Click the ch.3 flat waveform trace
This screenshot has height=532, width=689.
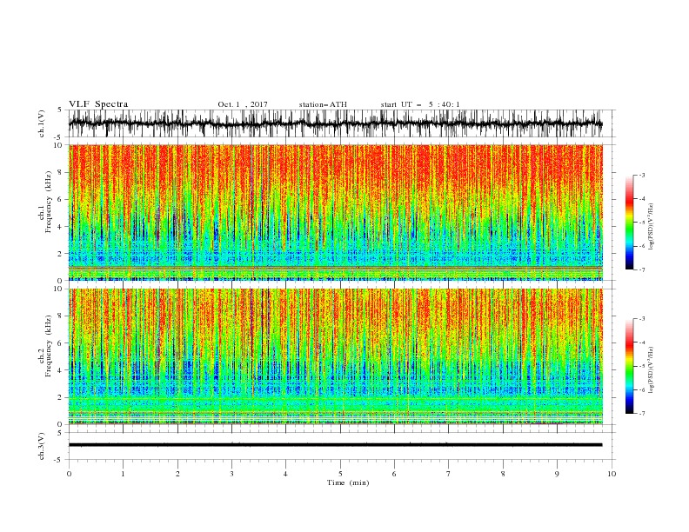point(335,445)
